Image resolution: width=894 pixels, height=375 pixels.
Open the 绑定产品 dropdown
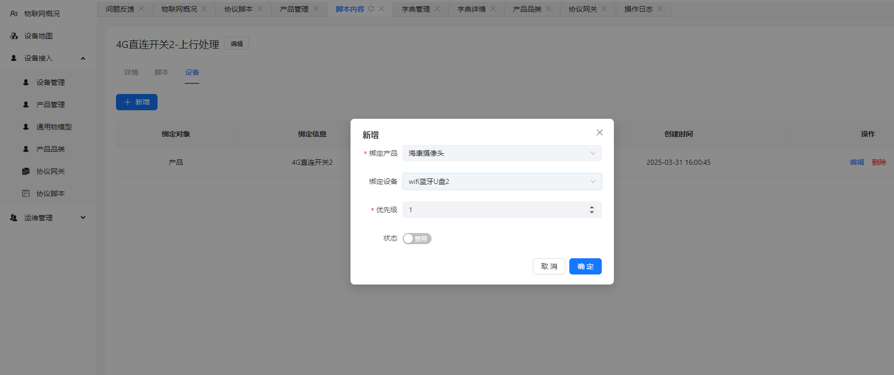501,153
